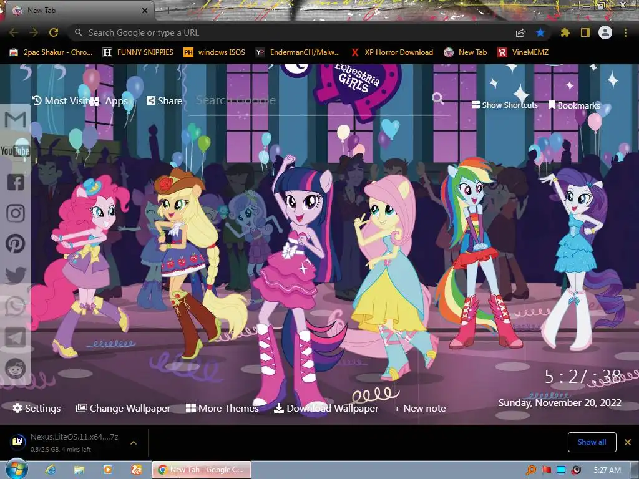This screenshot has width=639, height=479.
Task: Open the Windows Start menu
Action: (16, 469)
